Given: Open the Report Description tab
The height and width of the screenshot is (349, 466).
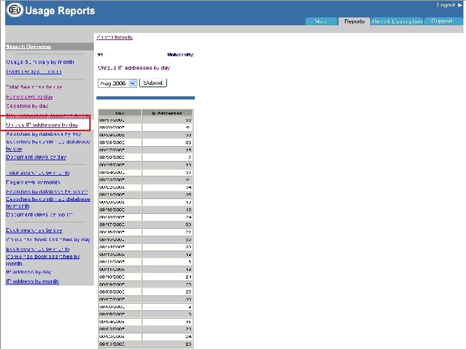Looking at the screenshot, I should tap(397, 21).
